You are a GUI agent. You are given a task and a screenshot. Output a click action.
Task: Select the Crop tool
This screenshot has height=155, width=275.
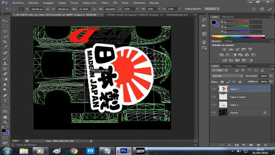click(x=5, y=42)
